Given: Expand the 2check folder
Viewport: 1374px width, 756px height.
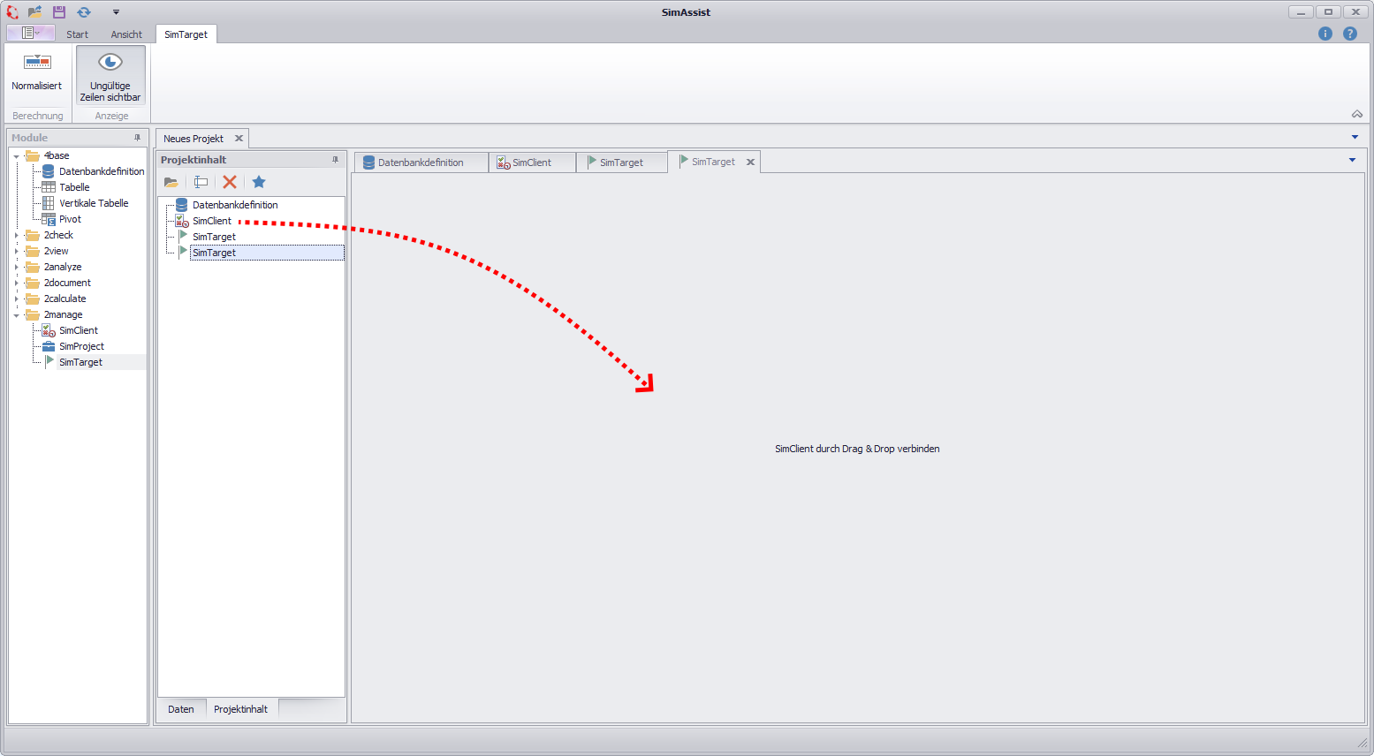Looking at the screenshot, I should (16, 236).
